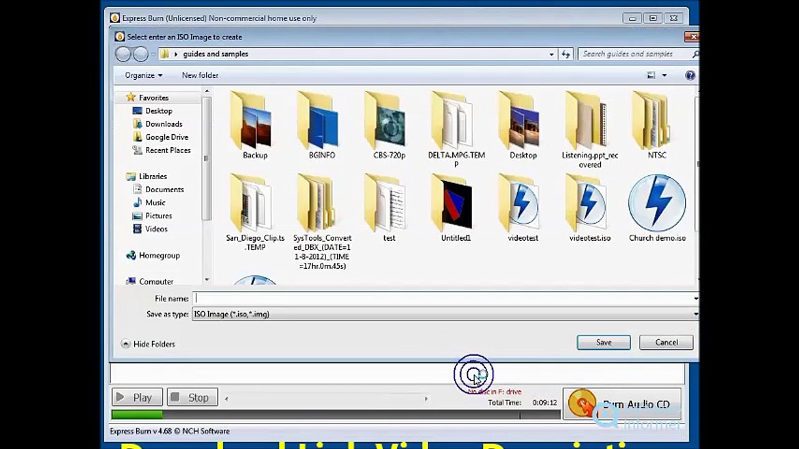The height and width of the screenshot is (449, 799).
Task: Click the green progress bar in Express Burn
Action: coord(137,415)
